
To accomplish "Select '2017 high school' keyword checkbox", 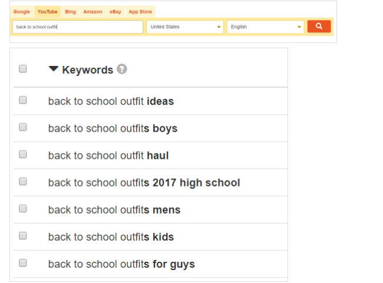I will coord(23,182).
